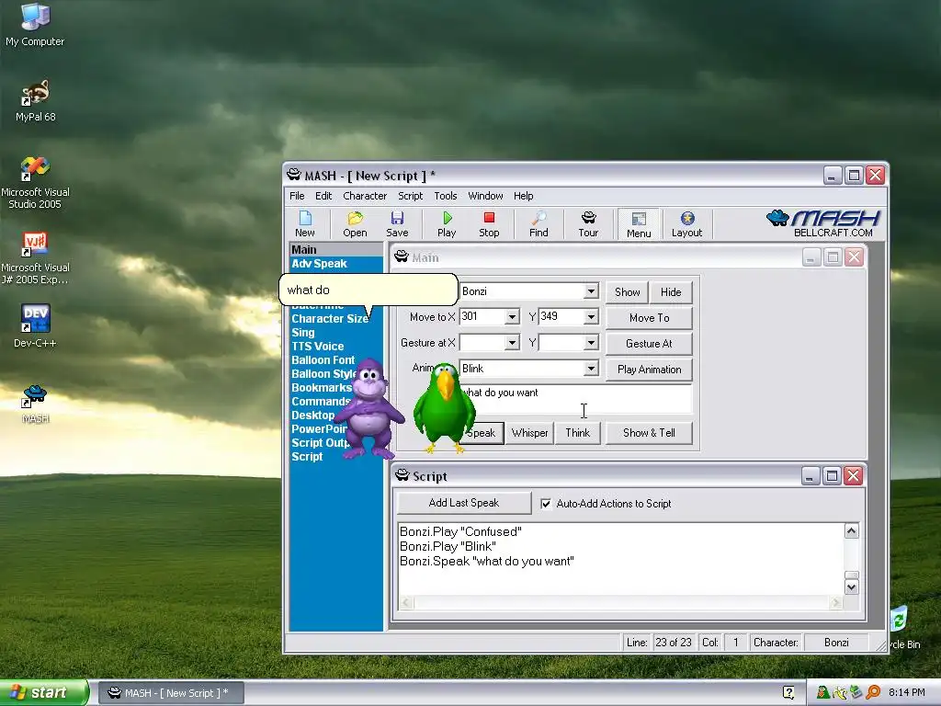Open My Computer desktop icon
The width and height of the screenshot is (941, 706).
35,24
